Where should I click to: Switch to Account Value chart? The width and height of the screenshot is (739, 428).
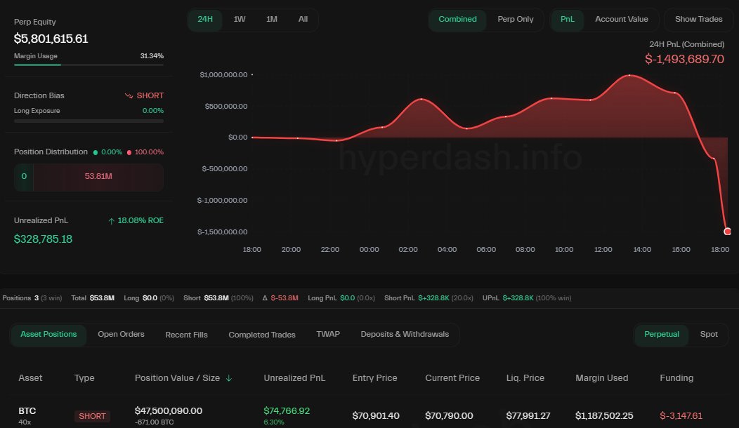coord(621,20)
